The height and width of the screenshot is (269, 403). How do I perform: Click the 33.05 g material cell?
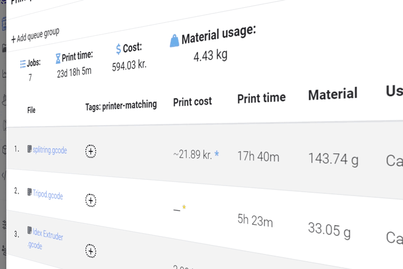329,230
